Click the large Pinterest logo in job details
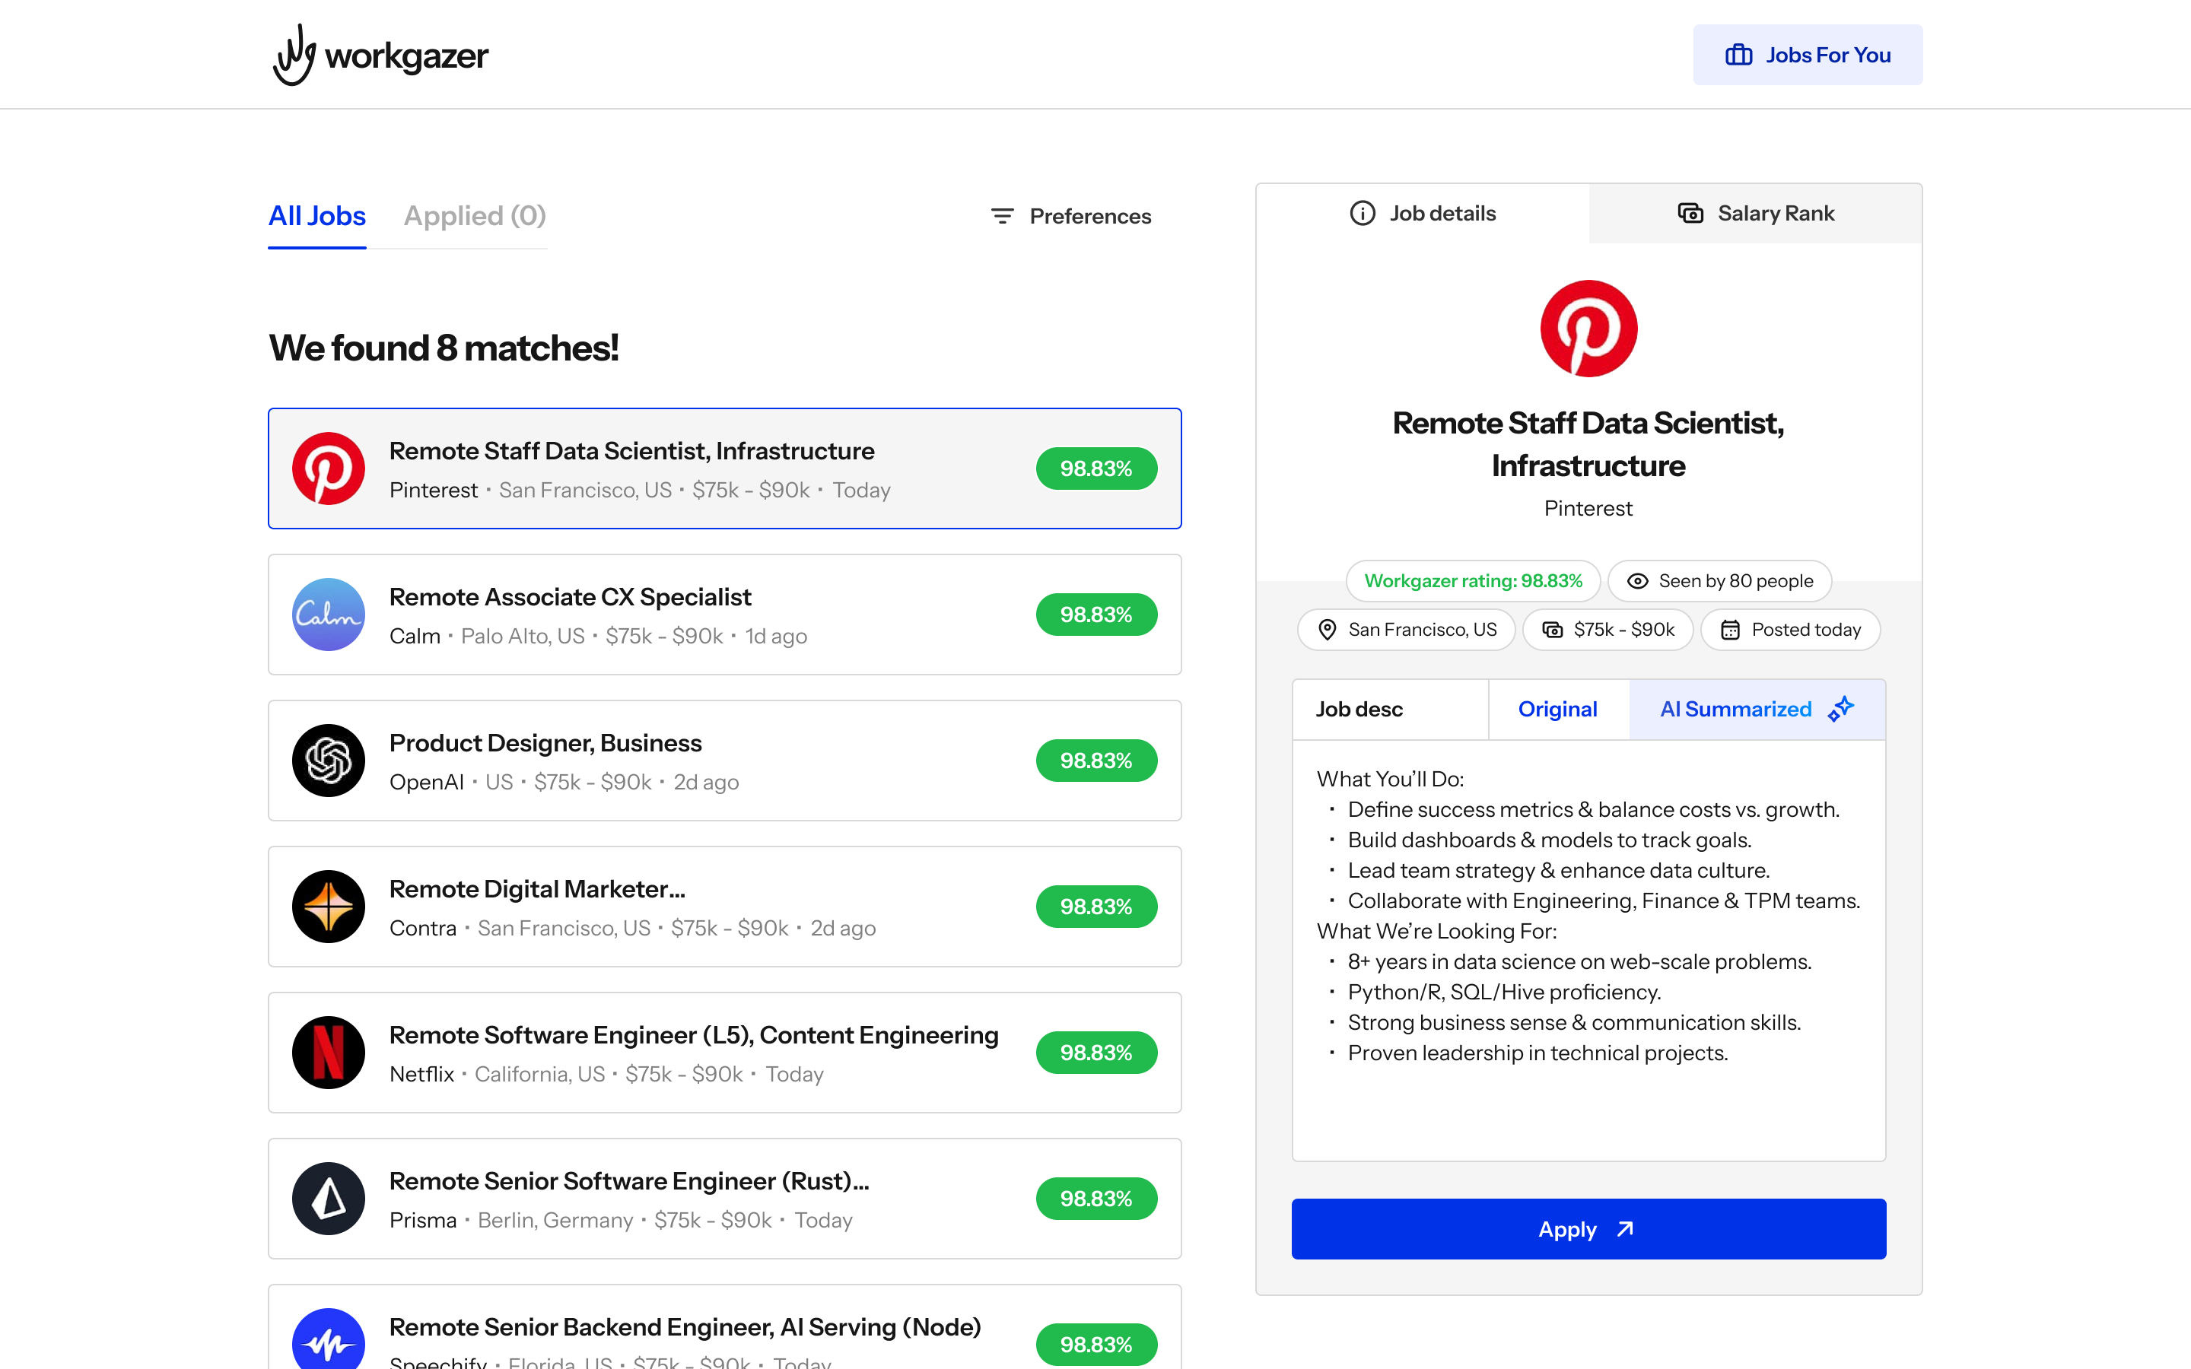This screenshot has width=2191, height=1369. 1589,329
